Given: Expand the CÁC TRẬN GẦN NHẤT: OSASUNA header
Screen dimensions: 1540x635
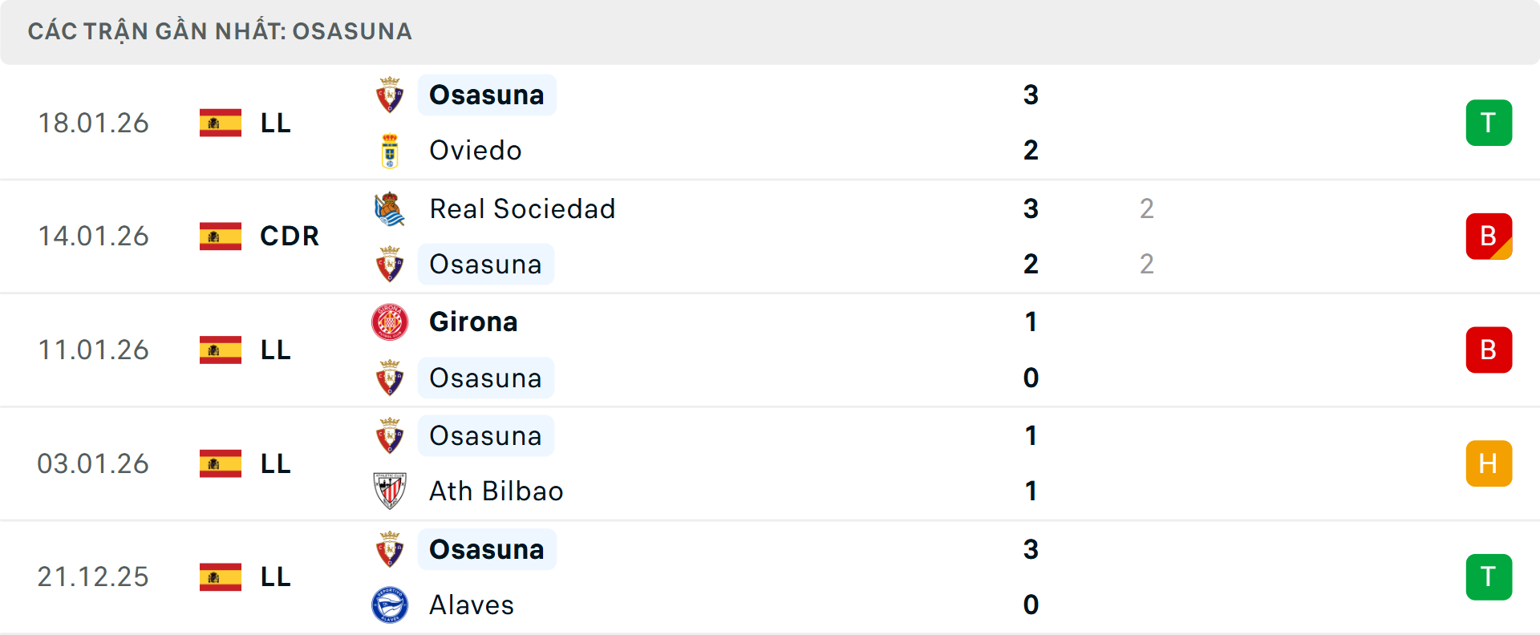Looking at the screenshot, I should point(220,31).
